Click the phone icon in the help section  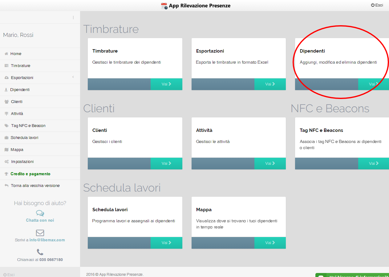[x=40, y=252]
